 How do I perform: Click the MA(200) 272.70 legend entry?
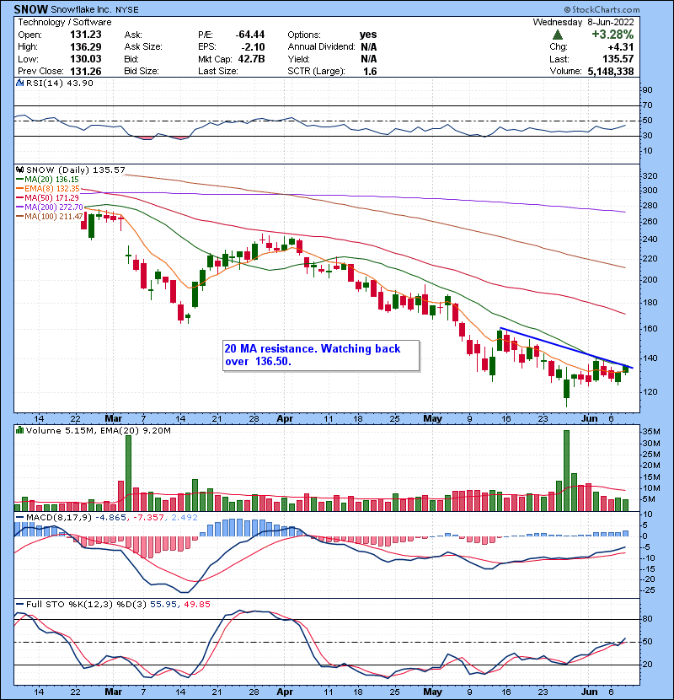point(50,207)
